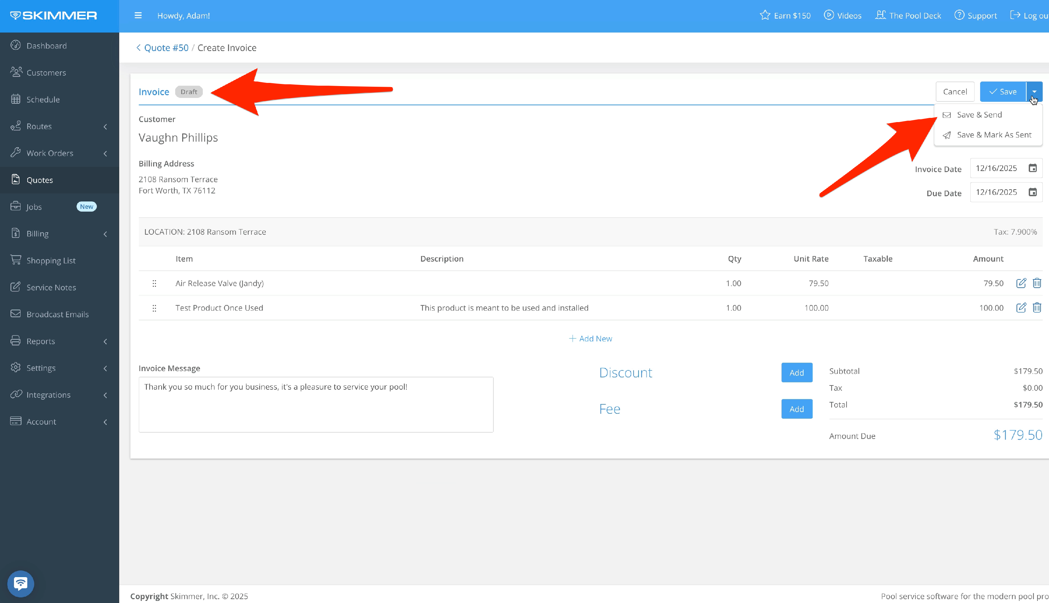Delete the Test Product Once Used item
The image size is (1049, 603).
click(x=1036, y=308)
